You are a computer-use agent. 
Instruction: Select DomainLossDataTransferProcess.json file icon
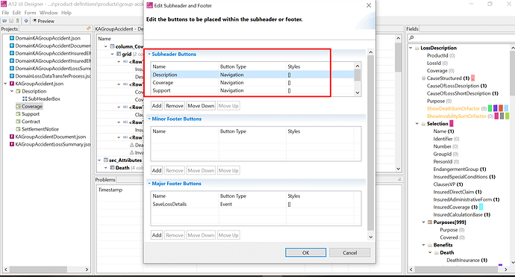(12, 76)
